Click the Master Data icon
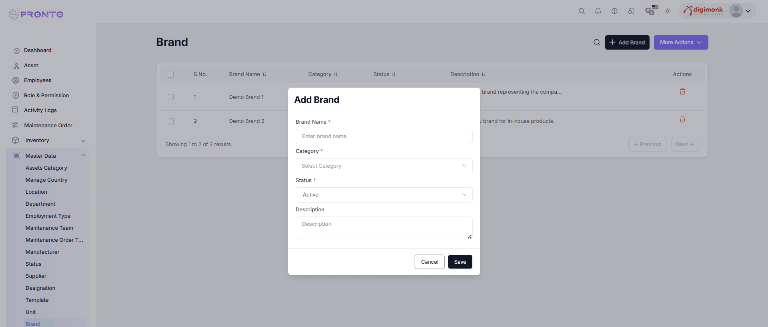Image resolution: width=768 pixels, height=327 pixels. tap(16, 156)
